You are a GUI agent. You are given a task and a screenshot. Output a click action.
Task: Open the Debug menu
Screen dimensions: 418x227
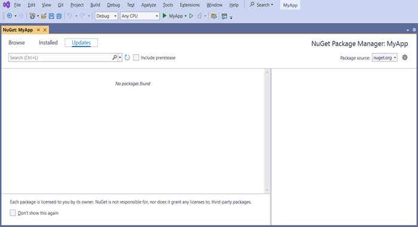113,5
